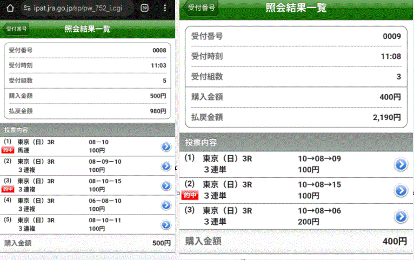The width and height of the screenshot is (414, 260).
Task: Click the 的中 badge on 3連複 08-10-15 row
Action: [8, 189]
